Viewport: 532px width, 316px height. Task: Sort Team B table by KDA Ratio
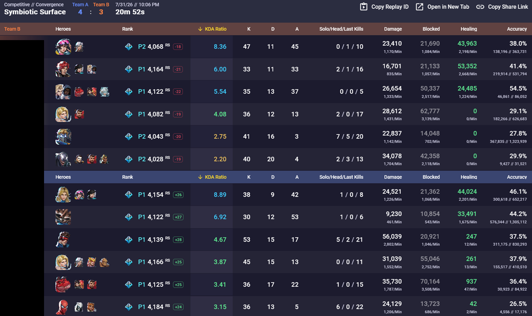[212, 29]
